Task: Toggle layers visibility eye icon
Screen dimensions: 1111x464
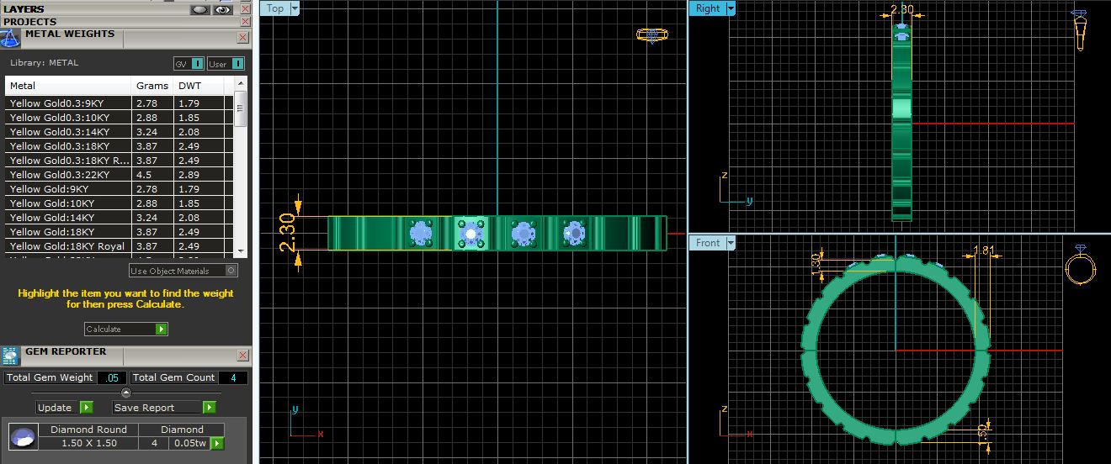Action: 222,9
